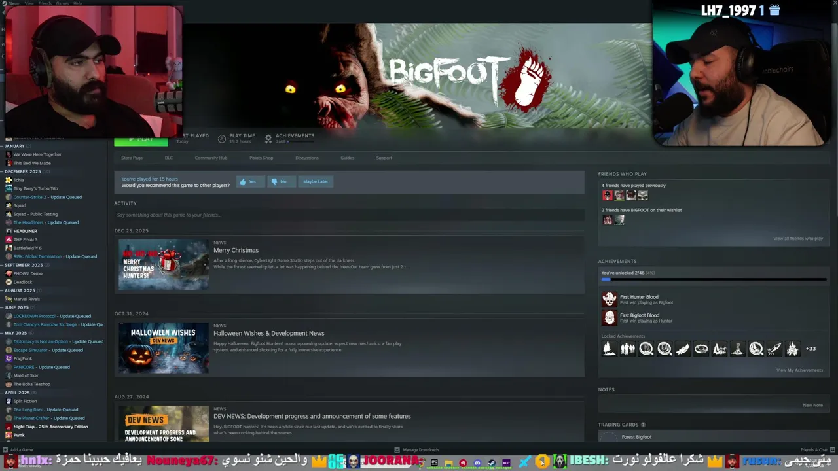Open the Community Hub tab
Viewport: 838px width, 471px height.
[x=211, y=158]
